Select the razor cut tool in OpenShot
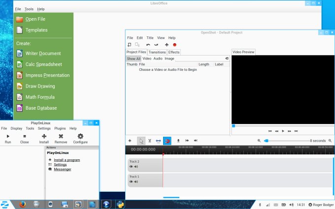 [x=150, y=141]
